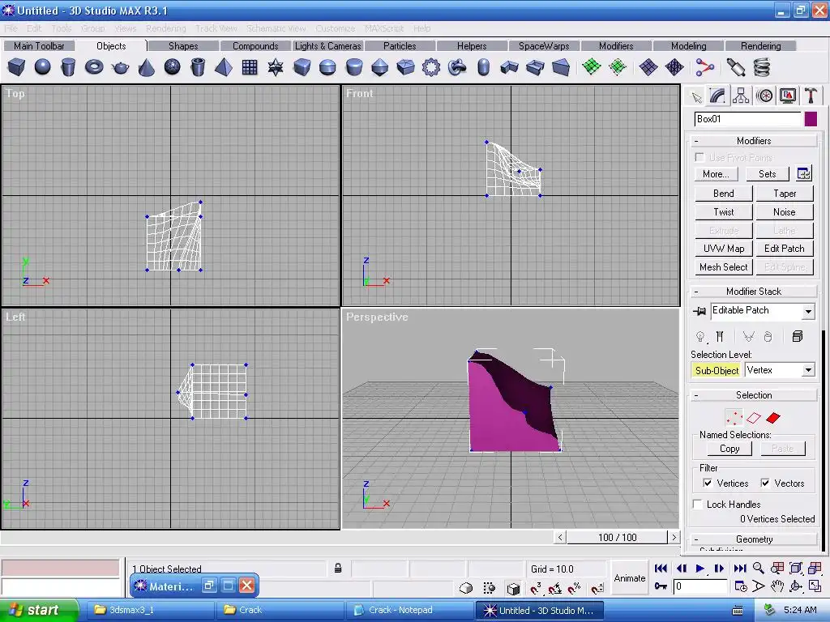
Task: Toggle modifier Active/Inactive lightbulb
Action: [700, 336]
